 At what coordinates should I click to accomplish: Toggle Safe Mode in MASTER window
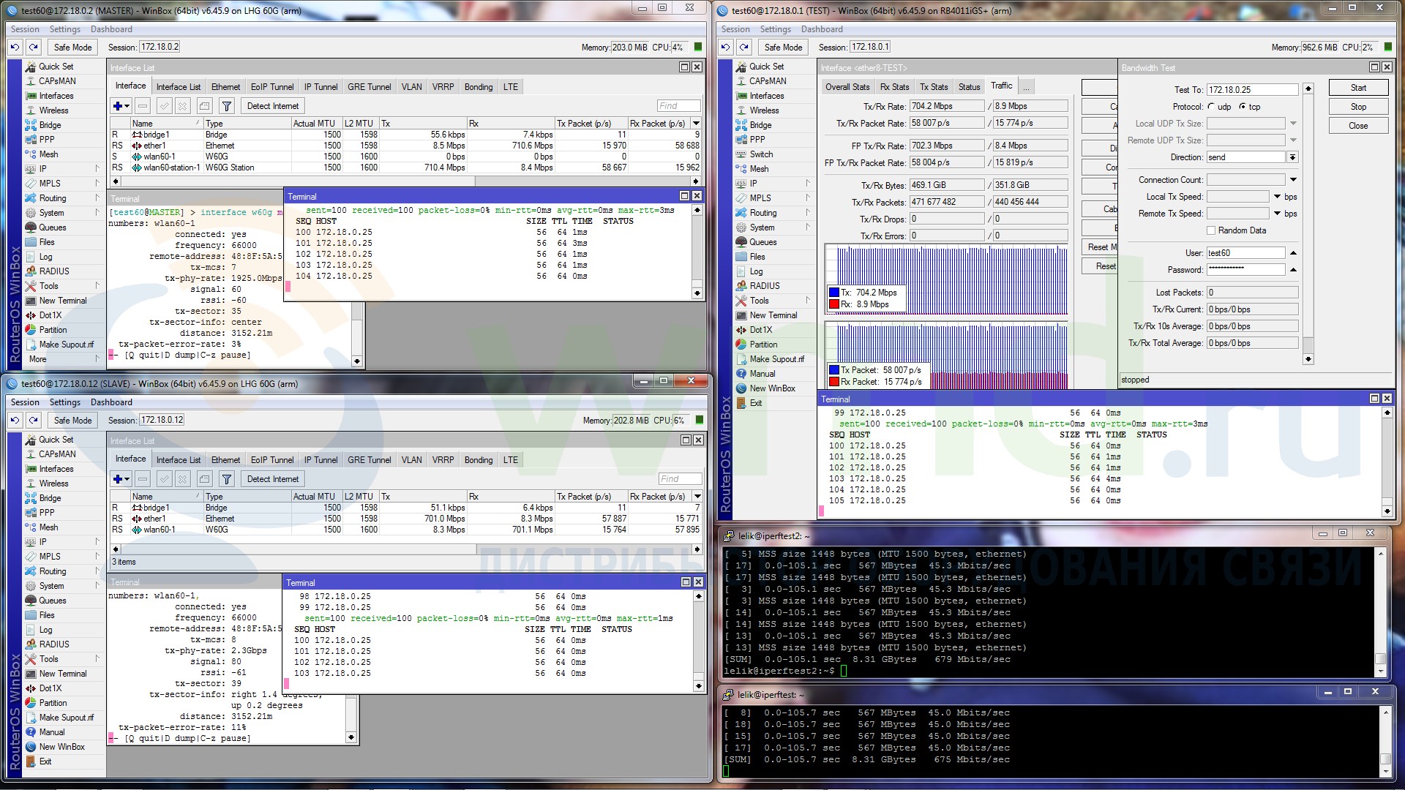coord(72,48)
